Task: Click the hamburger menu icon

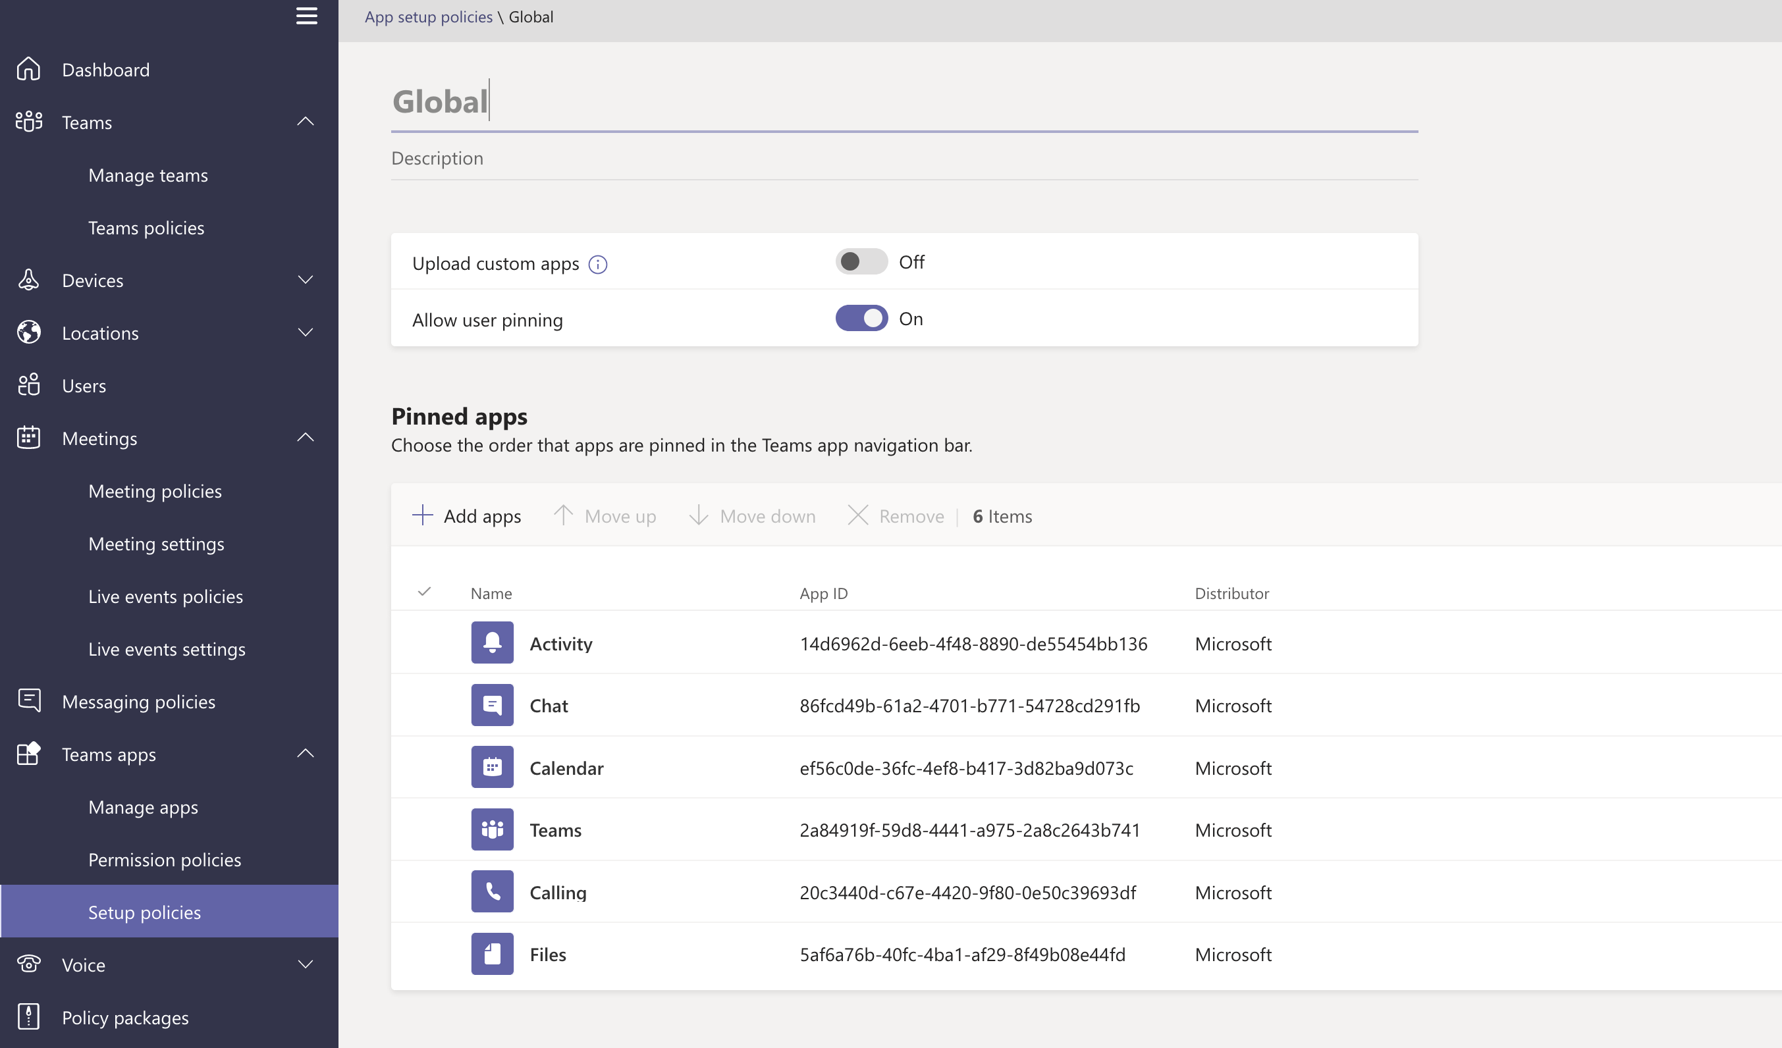Action: click(306, 16)
